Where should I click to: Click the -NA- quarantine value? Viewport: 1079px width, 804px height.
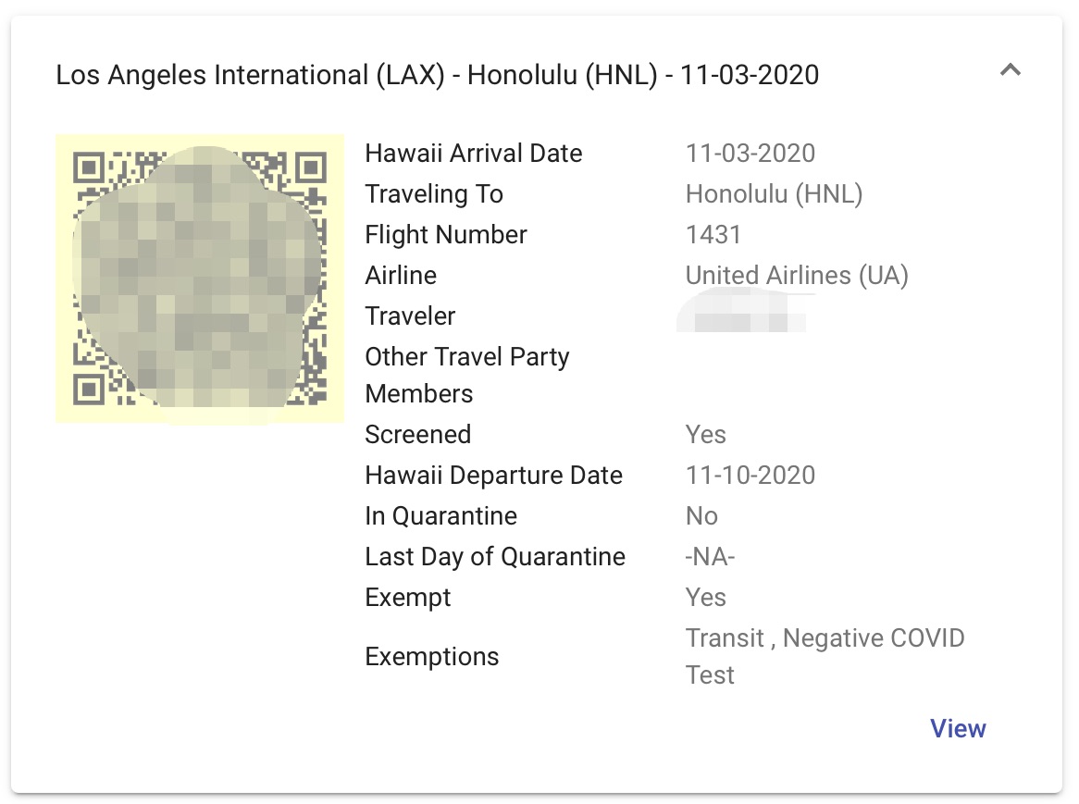(710, 557)
